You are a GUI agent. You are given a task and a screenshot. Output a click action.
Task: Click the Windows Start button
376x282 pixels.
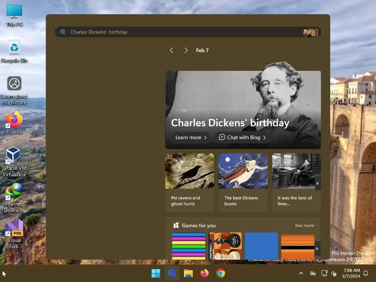(x=156, y=273)
